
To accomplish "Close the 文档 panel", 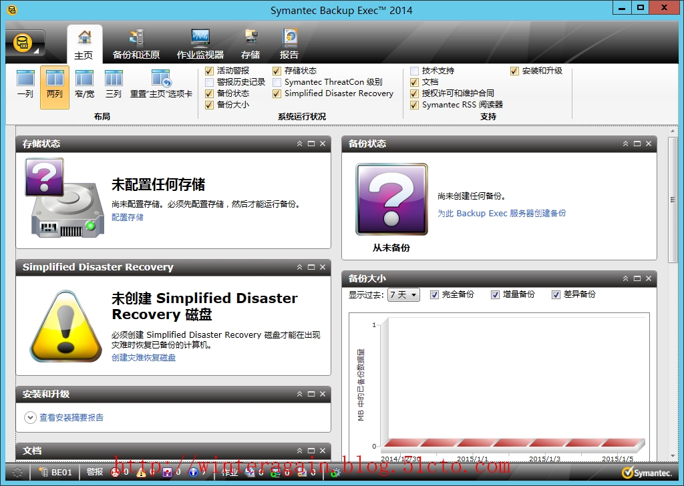I will pos(323,451).
